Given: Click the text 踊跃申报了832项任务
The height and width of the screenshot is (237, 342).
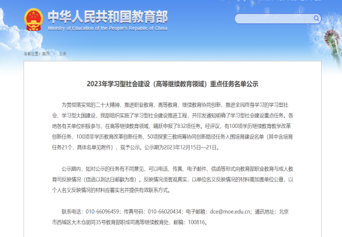Looking at the screenshot, I should point(177,126).
